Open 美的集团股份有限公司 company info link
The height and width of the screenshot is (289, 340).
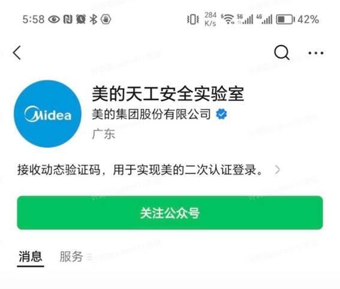pos(151,114)
